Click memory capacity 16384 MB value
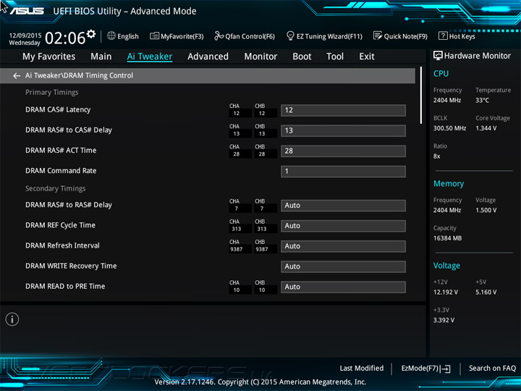The image size is (521, 391). (x=448, y=238)
